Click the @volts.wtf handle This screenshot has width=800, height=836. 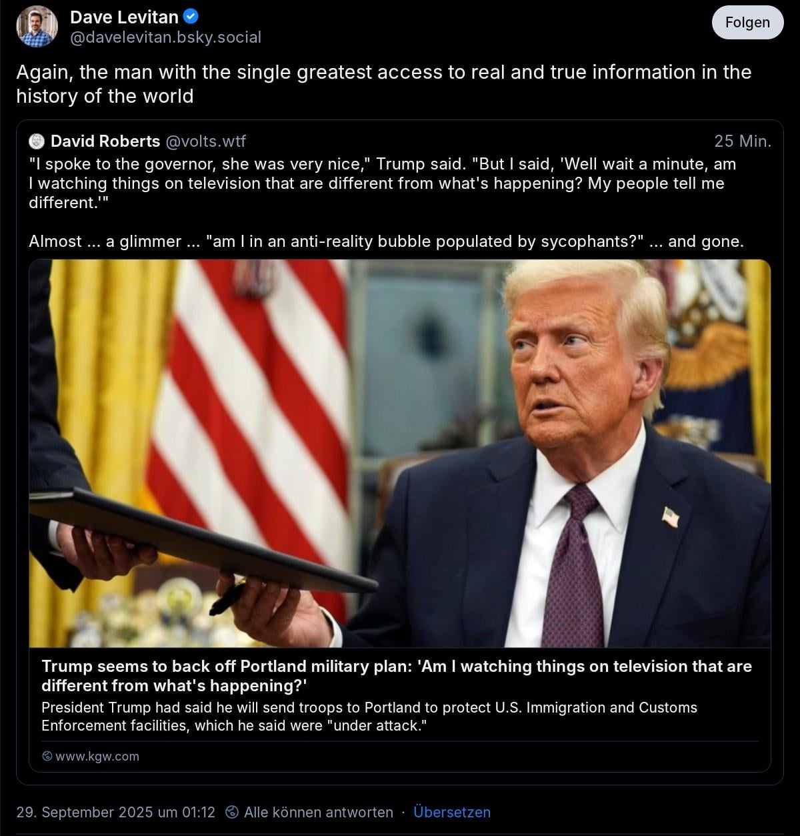click(x=205, y=141)
